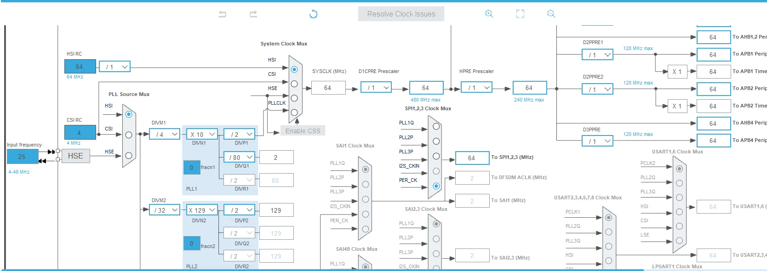This screenshot has height=271, width=767.
Task: Click the fracn1 value field
Action: (192, 168)
